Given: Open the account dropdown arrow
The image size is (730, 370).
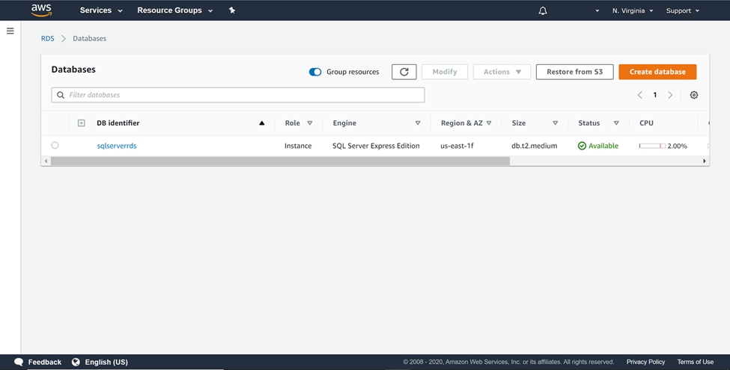Looking at the screenshot, I should 597,10.
